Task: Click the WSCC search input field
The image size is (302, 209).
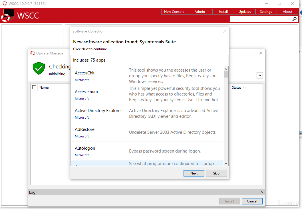Action: point(261,19)
